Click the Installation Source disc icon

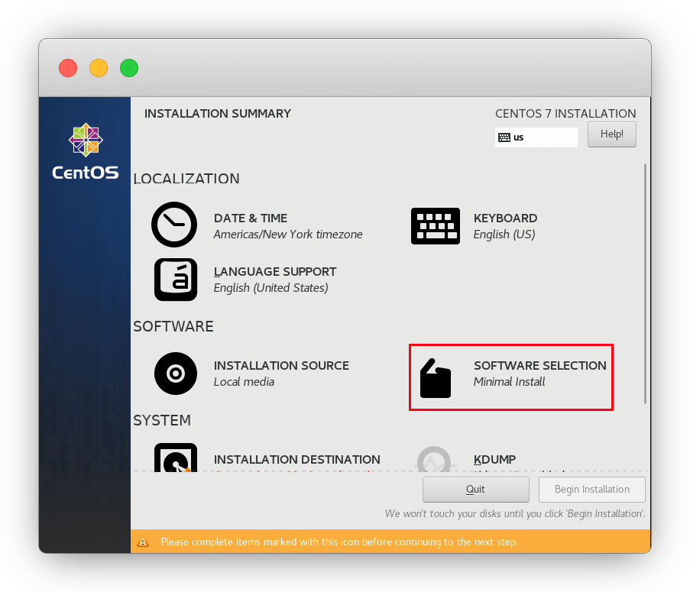(175, 374)
